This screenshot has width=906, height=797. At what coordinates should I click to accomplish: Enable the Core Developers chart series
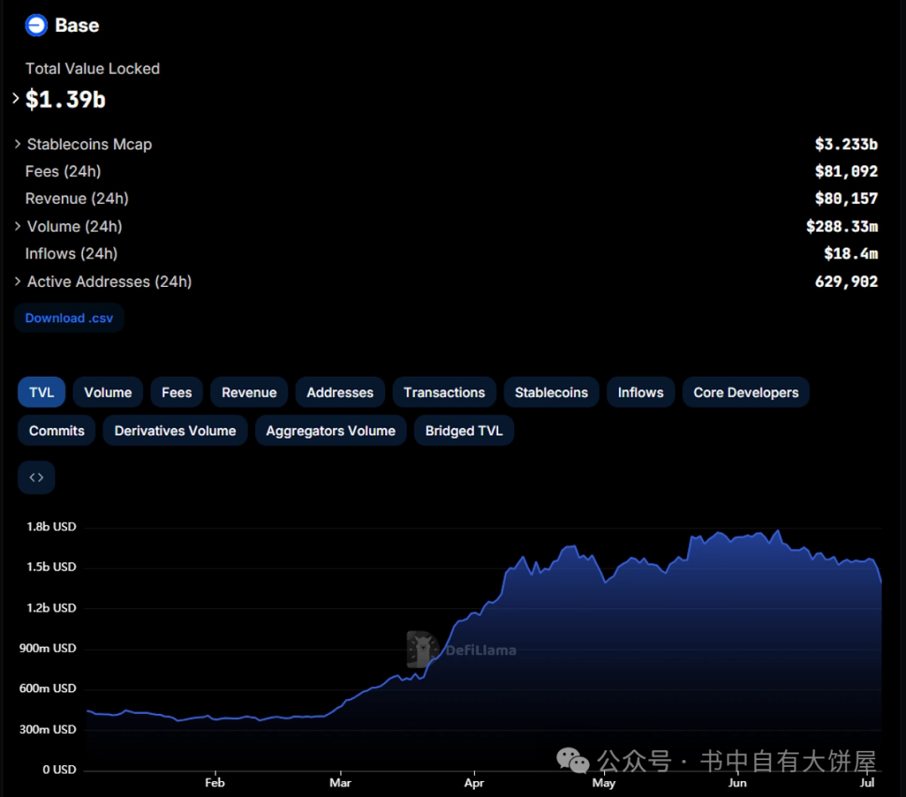pos(746,393)
